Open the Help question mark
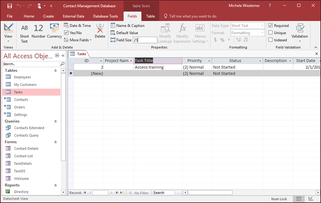 click(270, 6)
